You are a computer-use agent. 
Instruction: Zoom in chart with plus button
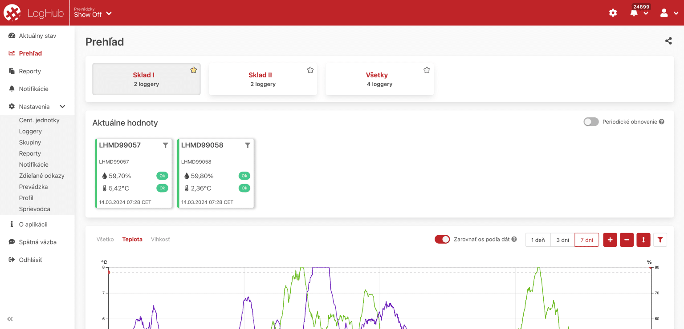pyautogui.click(x=610, y=240)
